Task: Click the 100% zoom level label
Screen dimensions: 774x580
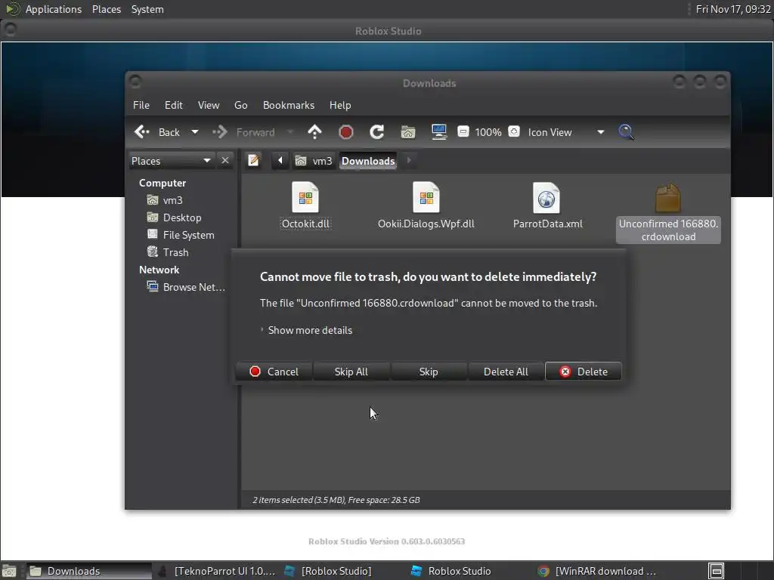Action: [x=488, y=132]
